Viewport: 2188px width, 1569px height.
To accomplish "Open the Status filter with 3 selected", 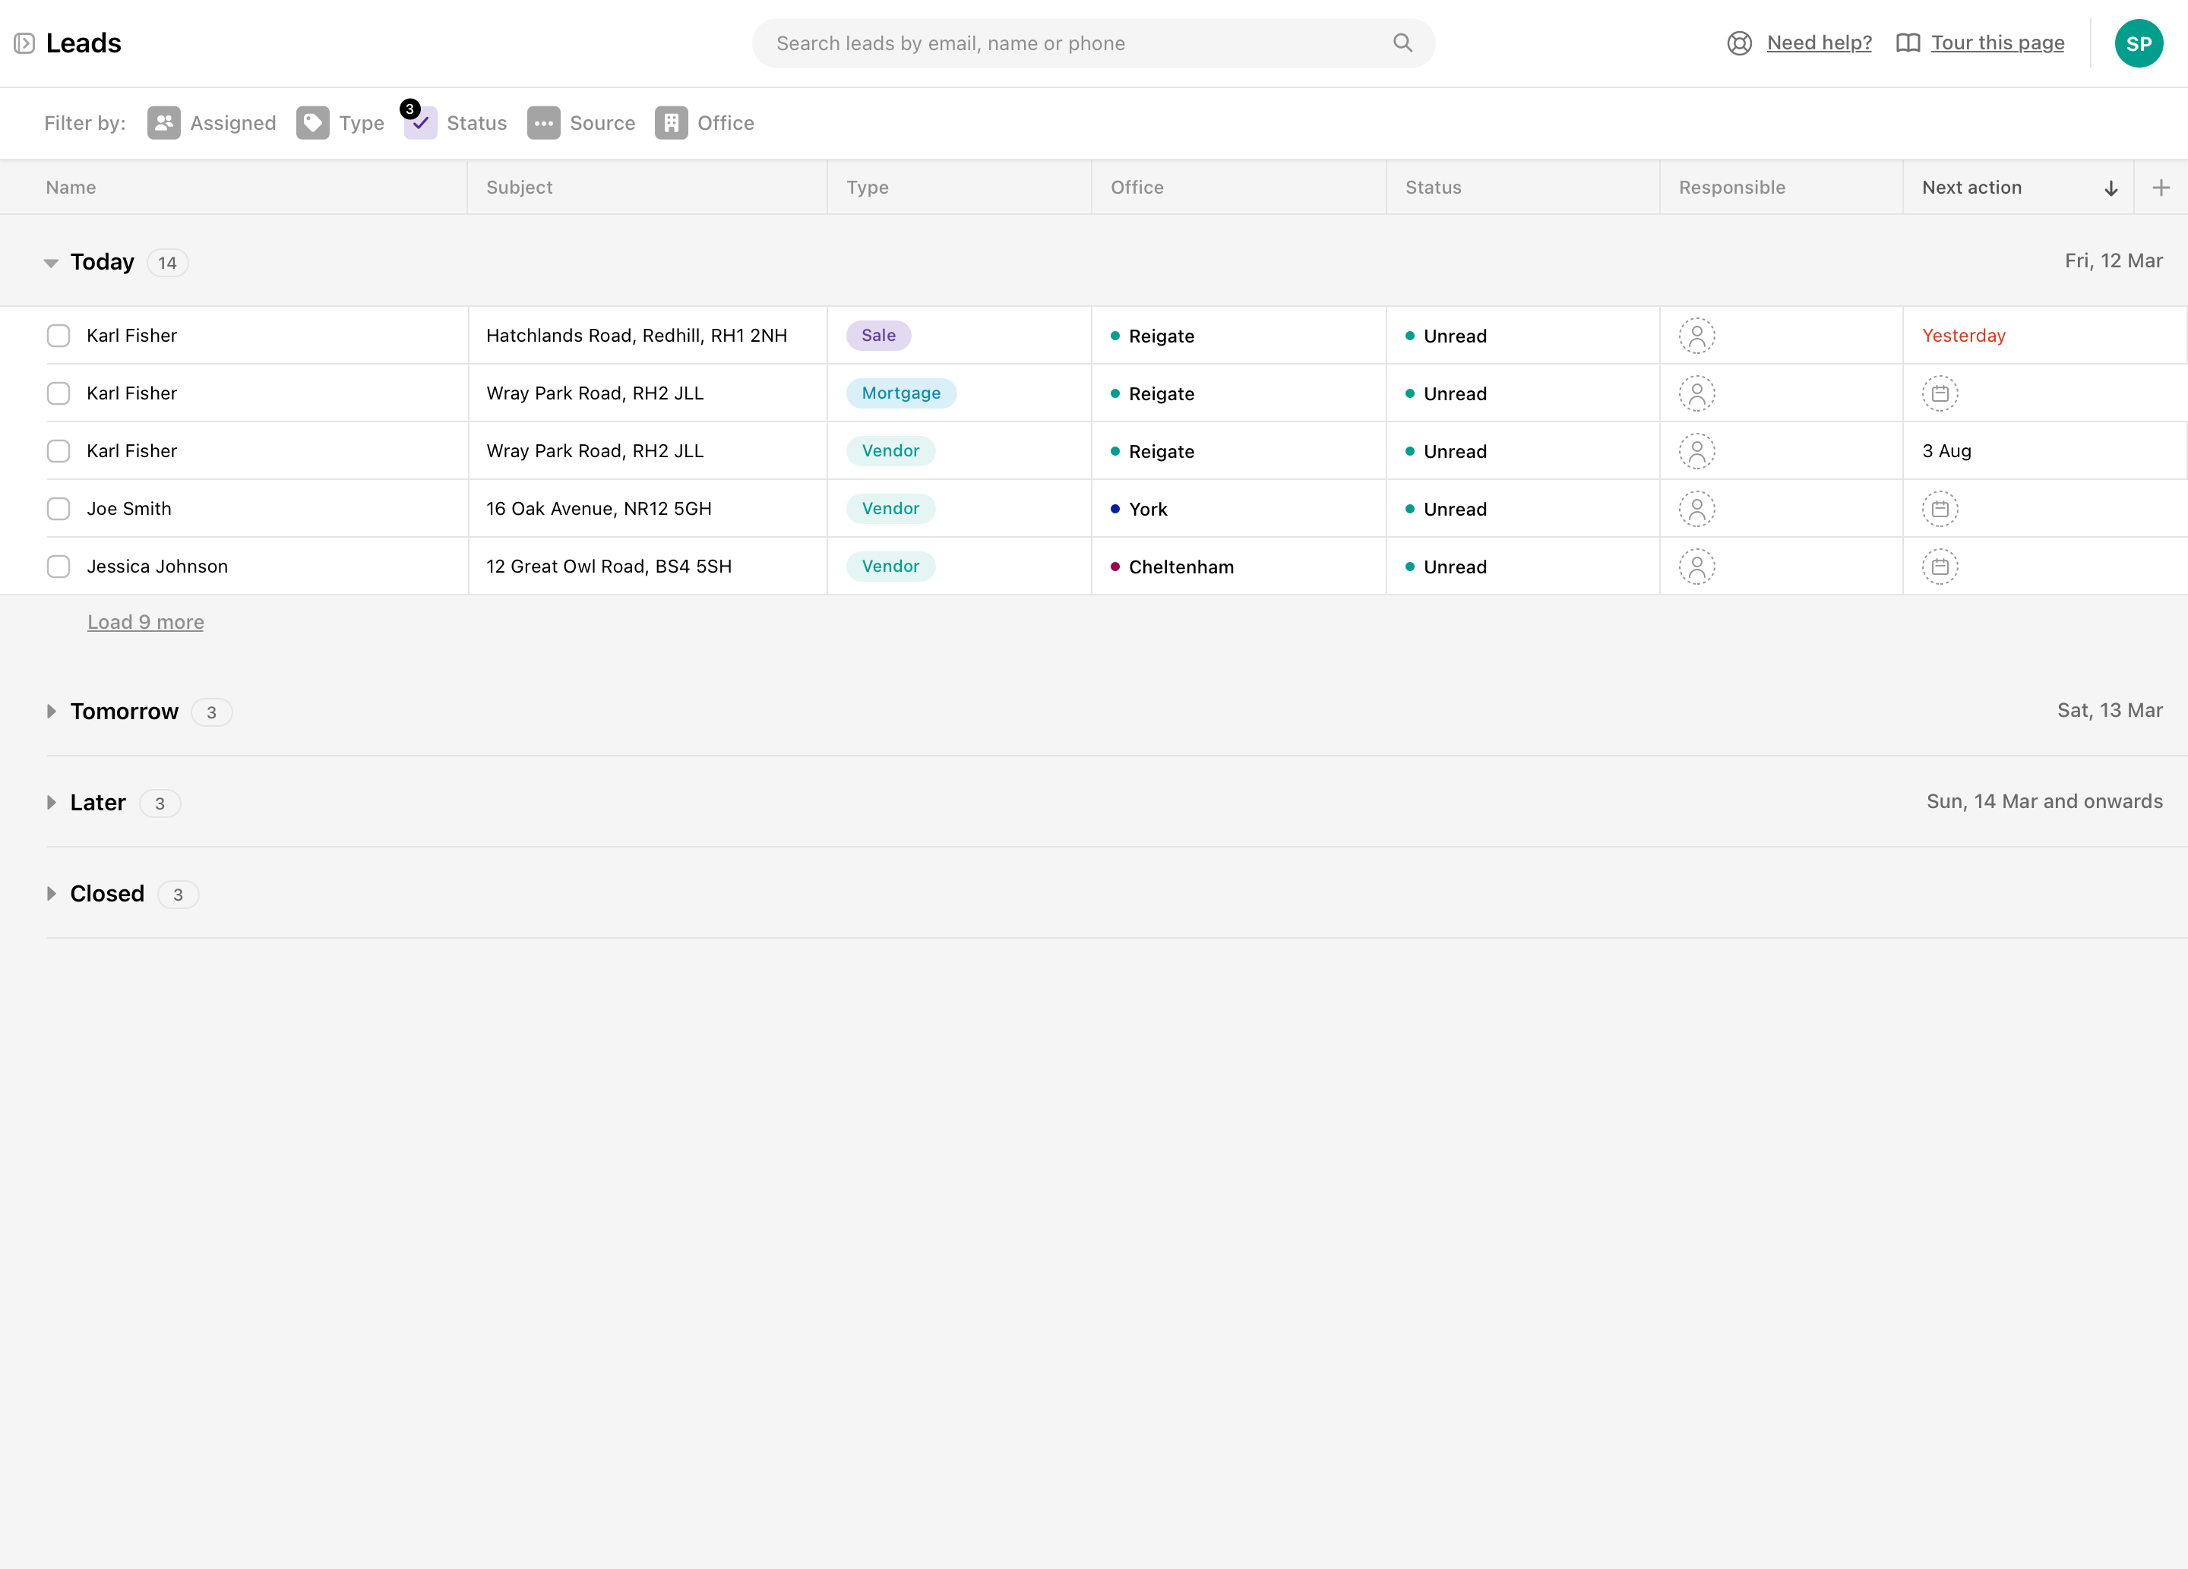I will [421, 122].
